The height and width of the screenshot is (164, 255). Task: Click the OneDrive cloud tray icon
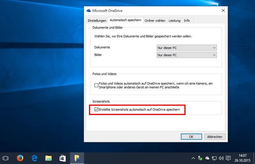click(x=207, y=158)
